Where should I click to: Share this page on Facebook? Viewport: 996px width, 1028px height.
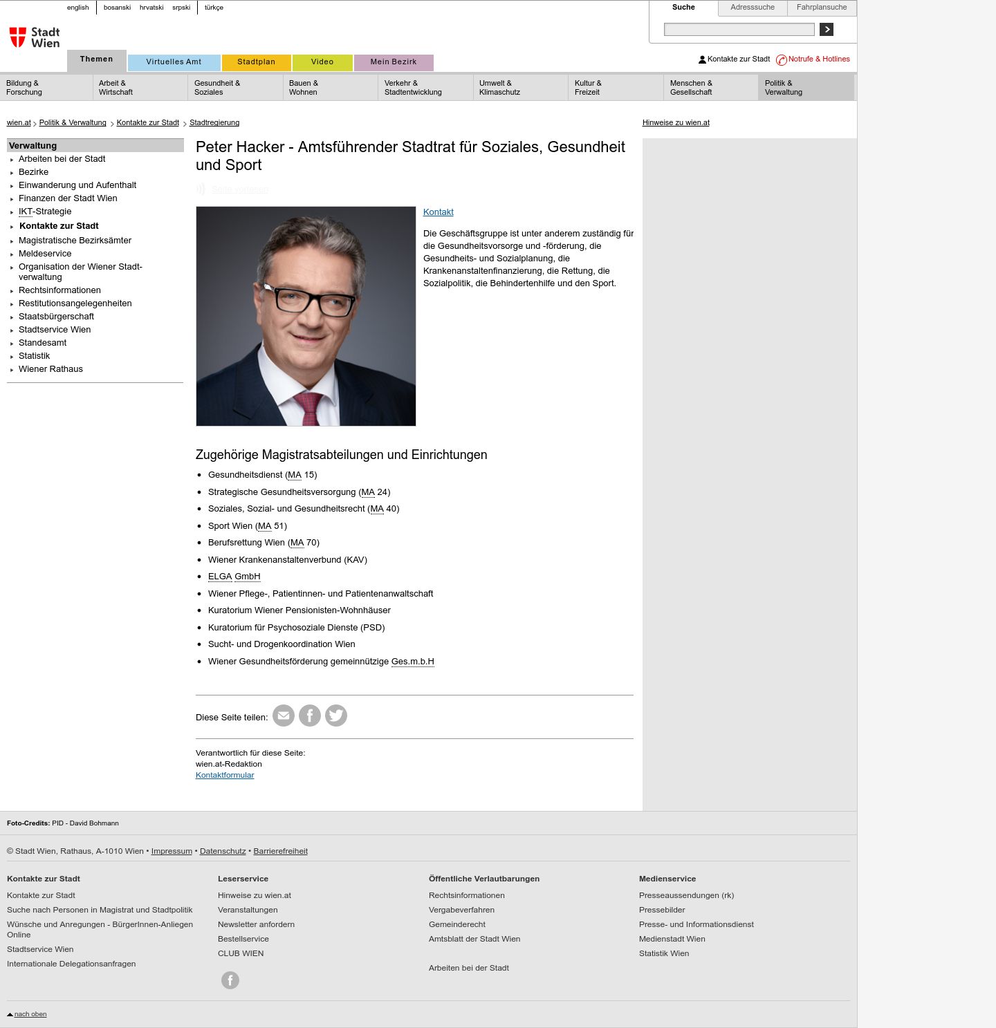[x=310, y=716]
